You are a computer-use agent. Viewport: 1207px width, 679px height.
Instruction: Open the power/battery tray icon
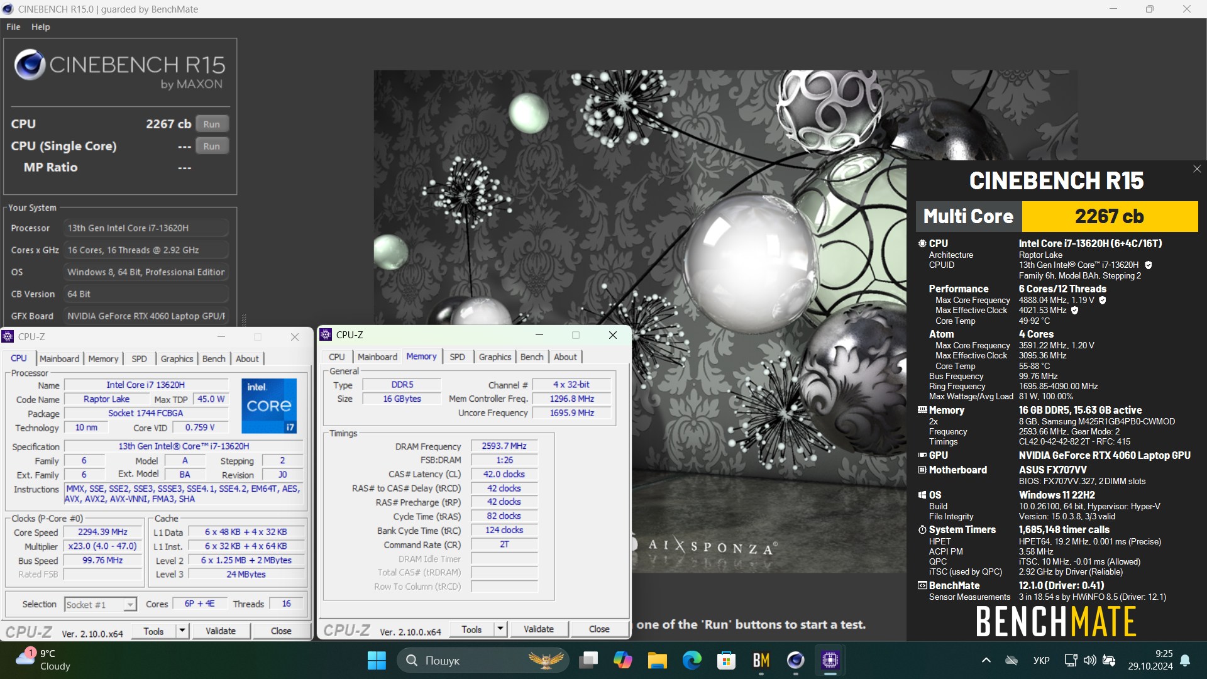pyautogui.click(x=1109, y=660)
